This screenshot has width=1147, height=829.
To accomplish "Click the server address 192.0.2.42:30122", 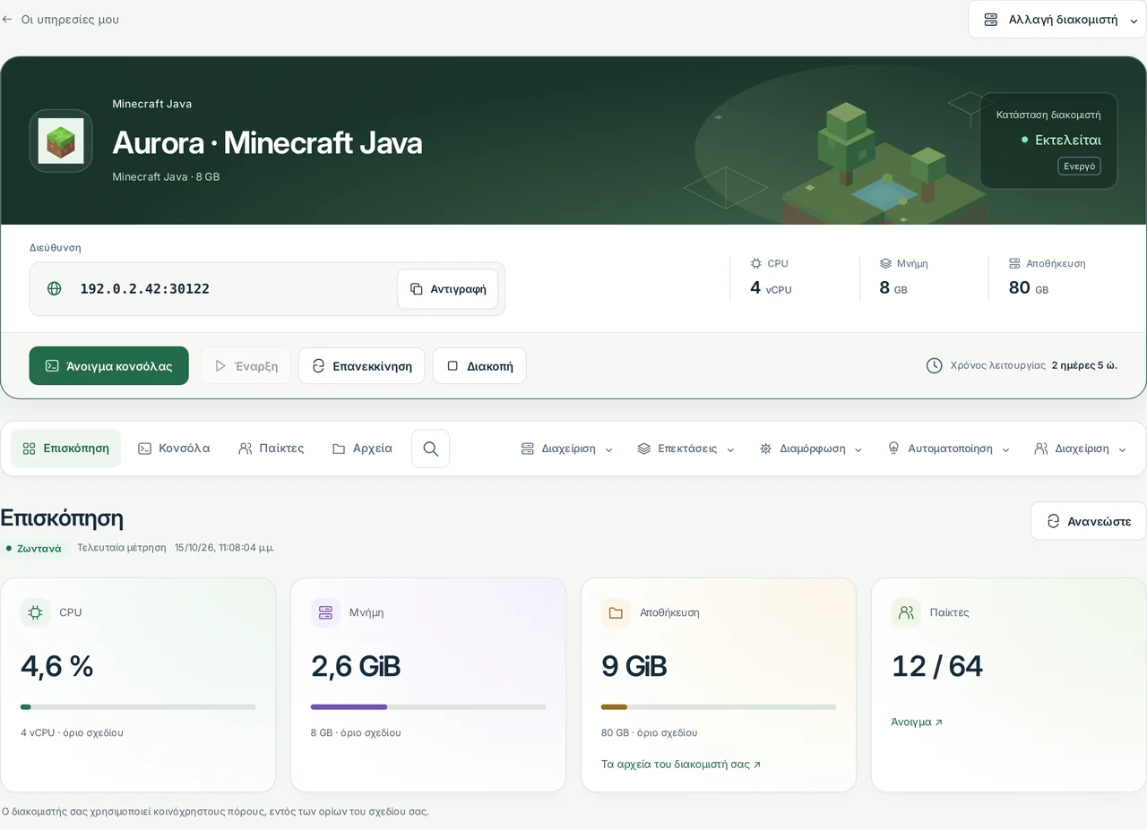I will [145, 288].
